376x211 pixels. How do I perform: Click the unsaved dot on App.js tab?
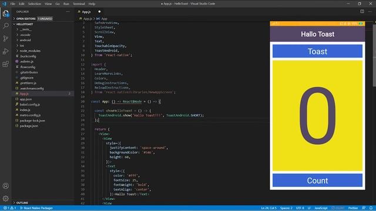99,12
